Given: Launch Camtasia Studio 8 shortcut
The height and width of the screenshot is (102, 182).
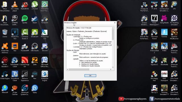Looking at the screenshot, I should tap(25, 34).
